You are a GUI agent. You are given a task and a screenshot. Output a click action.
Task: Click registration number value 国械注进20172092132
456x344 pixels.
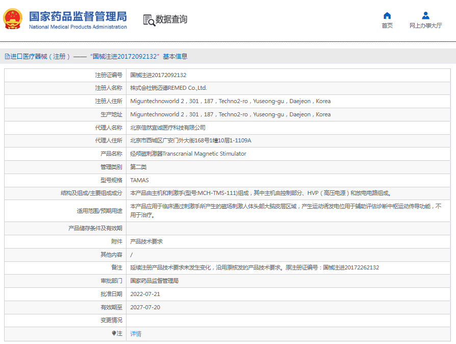pos(158,75)
